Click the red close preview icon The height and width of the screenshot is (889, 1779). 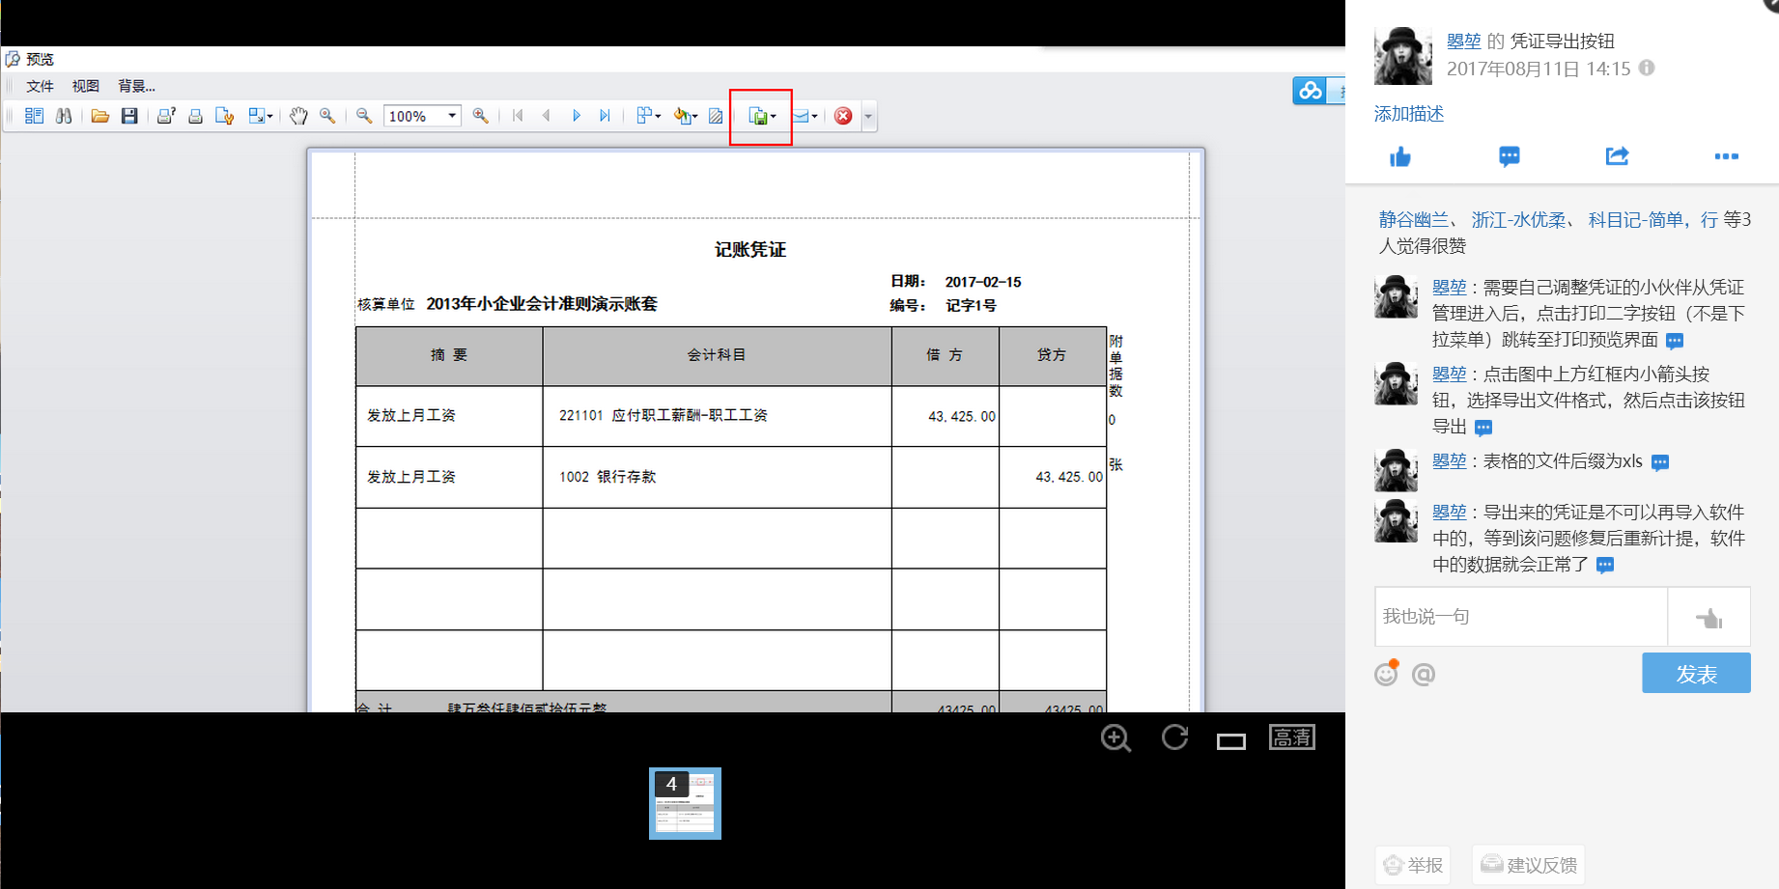pyautogui.click(x=843, y=116)
